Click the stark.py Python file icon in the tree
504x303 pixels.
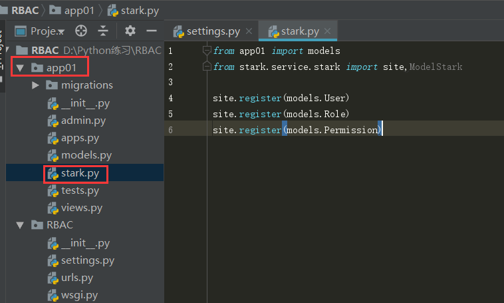tap(53, 173)
